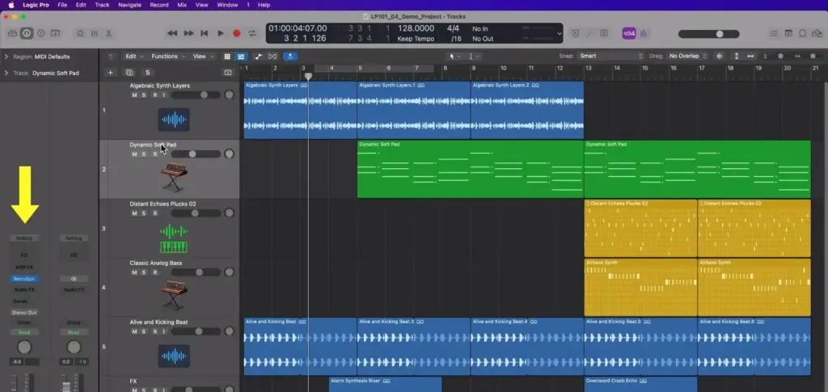Image resolution: width=828 pixels, height=392 pixels.
Task: Click the red Record button
Action: coord(237,33)
